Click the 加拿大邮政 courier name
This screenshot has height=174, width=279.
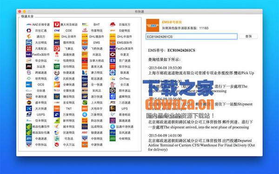pyautogui.click(x=97, y=60)
